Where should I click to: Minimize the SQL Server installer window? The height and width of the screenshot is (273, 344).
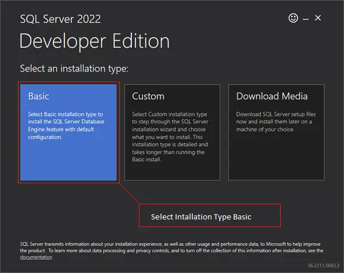306,19
